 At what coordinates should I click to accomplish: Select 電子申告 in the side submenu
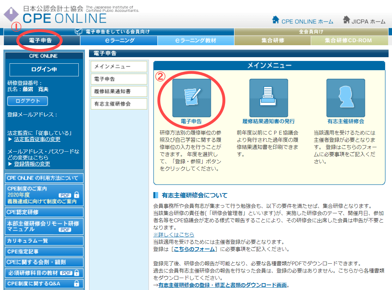point(119,79)
